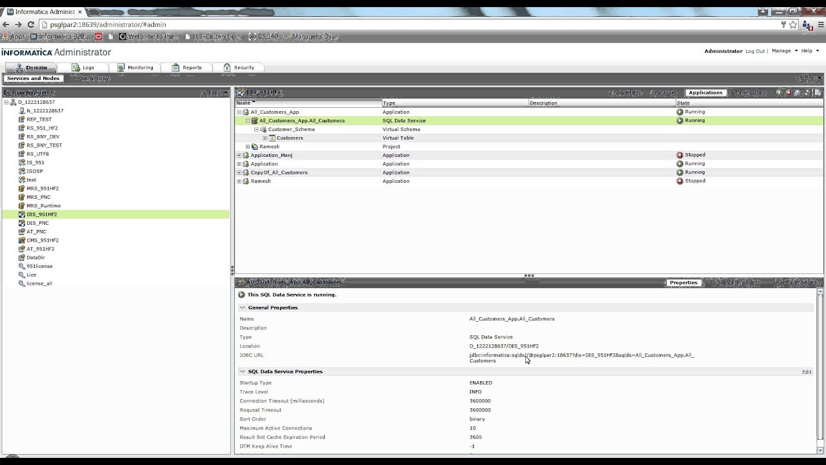
Task: Click the integration service icon for IS_951
Action: [22, 163]
